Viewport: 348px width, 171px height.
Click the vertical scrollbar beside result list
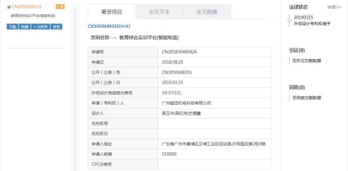coord(75,88)
